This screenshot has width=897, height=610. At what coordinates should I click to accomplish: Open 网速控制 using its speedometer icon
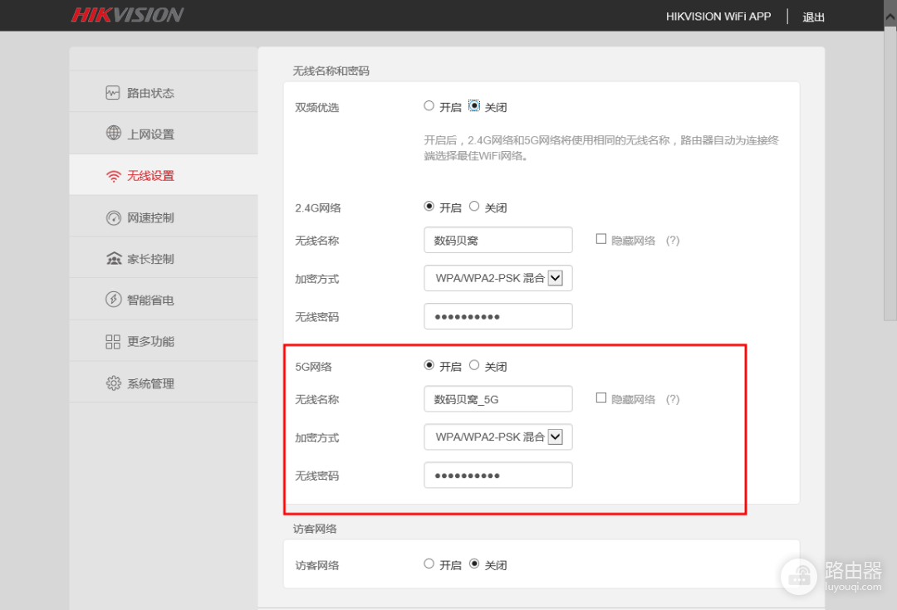point(113,216)
